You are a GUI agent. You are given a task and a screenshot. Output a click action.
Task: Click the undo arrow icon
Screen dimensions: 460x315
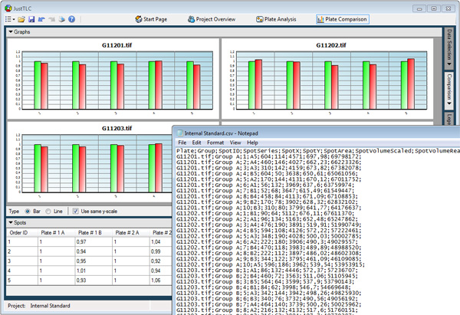tap(41, 19)
